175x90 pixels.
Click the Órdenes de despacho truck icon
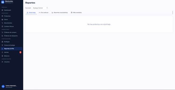pyautogui.click(x=2, y=36)
